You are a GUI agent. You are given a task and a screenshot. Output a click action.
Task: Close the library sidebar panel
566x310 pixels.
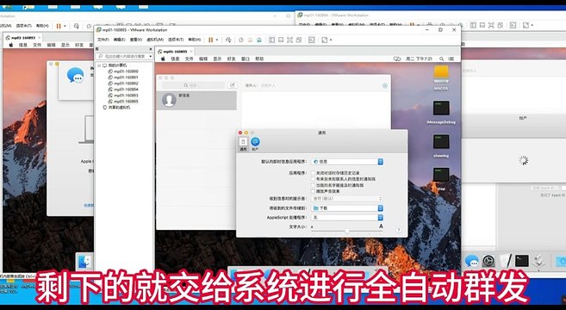tap(151, 49)
